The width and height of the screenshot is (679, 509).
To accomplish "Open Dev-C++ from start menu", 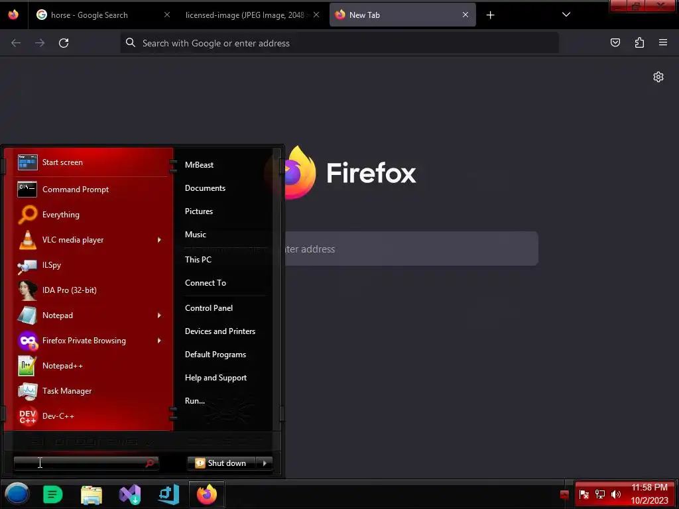I will [91, 416].
